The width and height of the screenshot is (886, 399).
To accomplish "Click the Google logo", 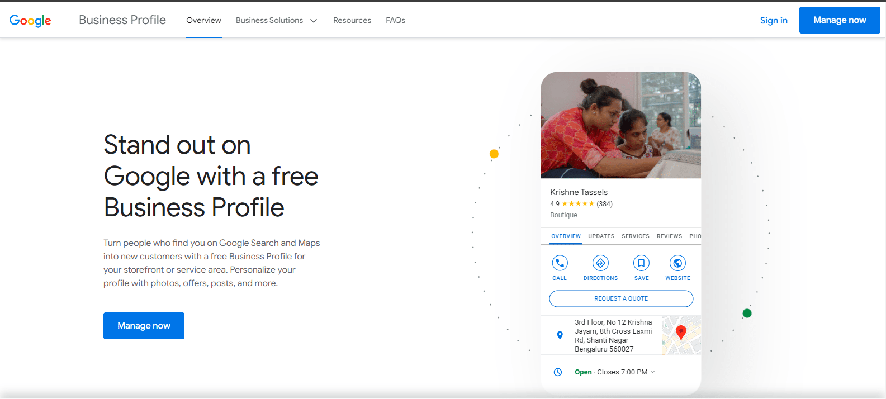I will pos(30,21).
